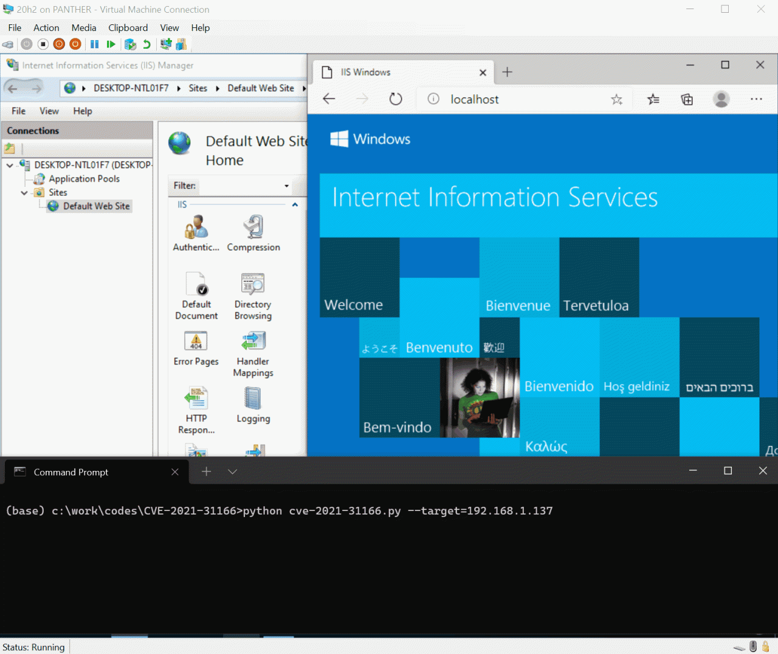778x654 pixels.
Task: Click the Revert icon in VM toolbar
Action: point(146,44)
